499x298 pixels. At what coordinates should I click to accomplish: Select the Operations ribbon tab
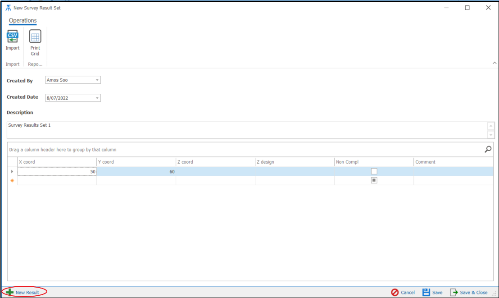(23, 21)
